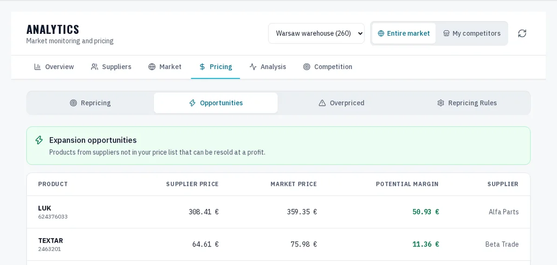Click market price 75.98 €
557x265 pixels.
(x=304, y=244)
